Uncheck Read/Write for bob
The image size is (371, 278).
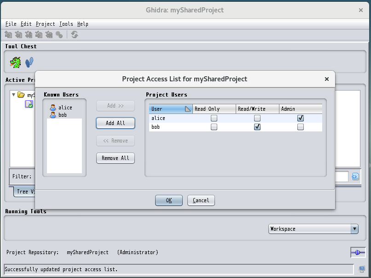[257, 127]
